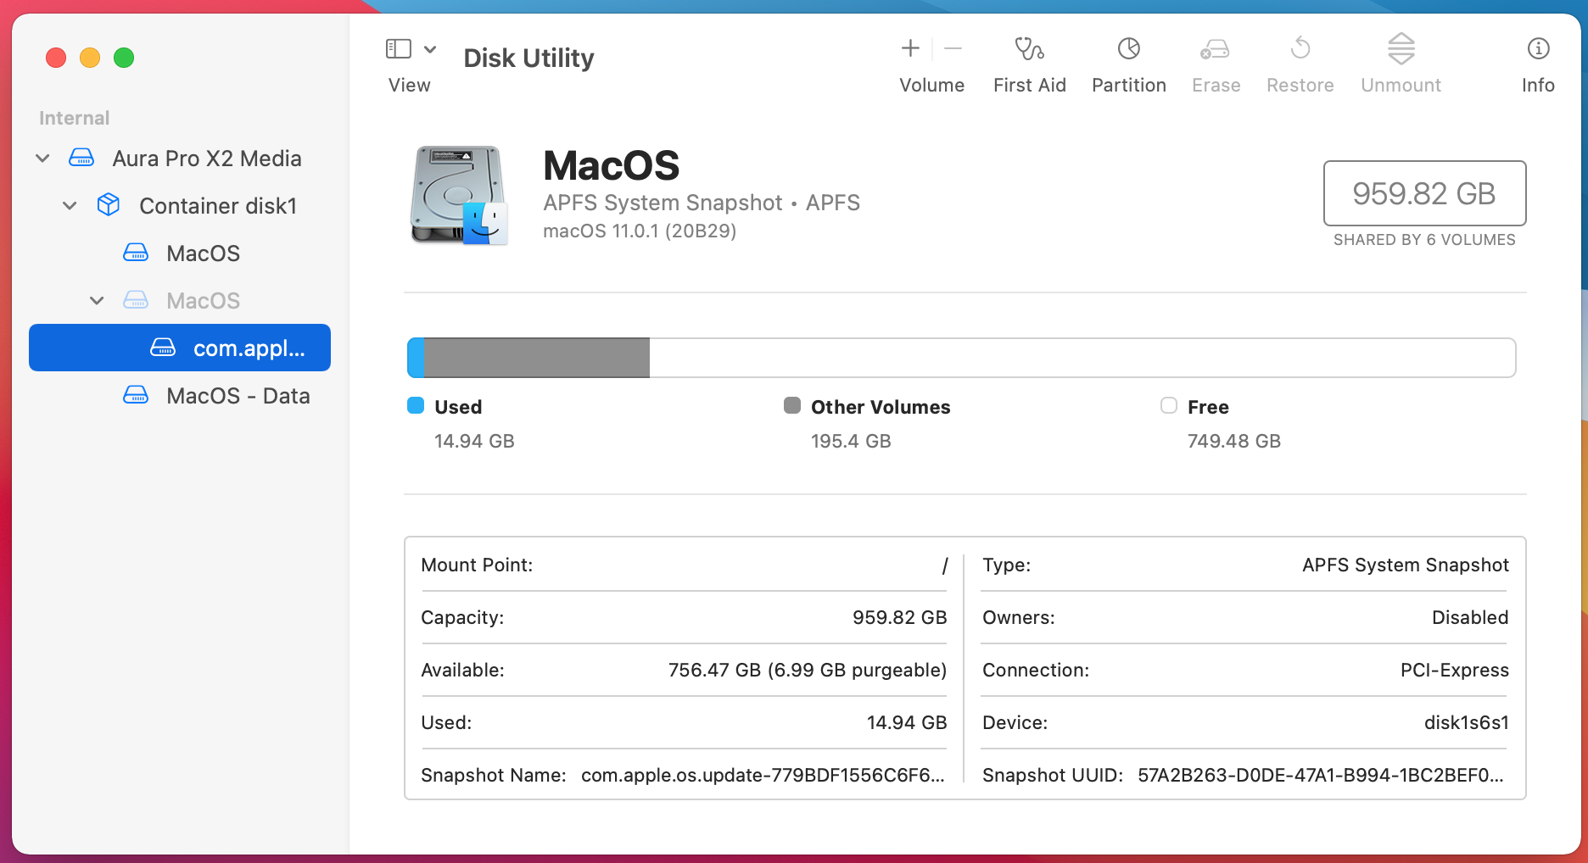
Task: Click the Erase drive icon
Action: pos(1216,49)
